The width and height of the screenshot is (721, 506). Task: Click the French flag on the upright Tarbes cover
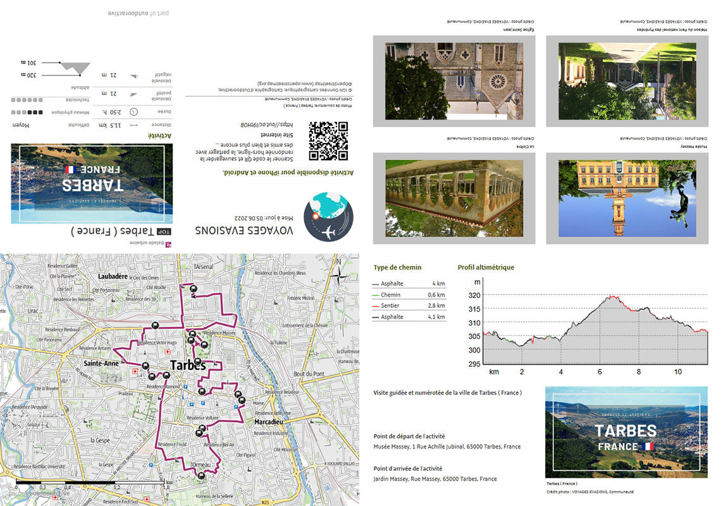[648, 446]
